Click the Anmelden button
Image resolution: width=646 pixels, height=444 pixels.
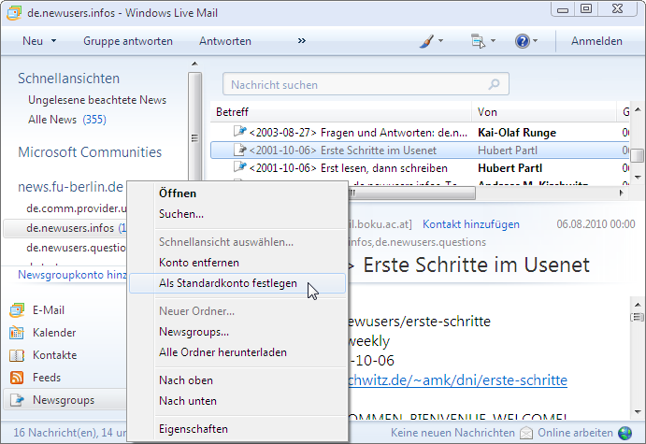pos(596,41)
